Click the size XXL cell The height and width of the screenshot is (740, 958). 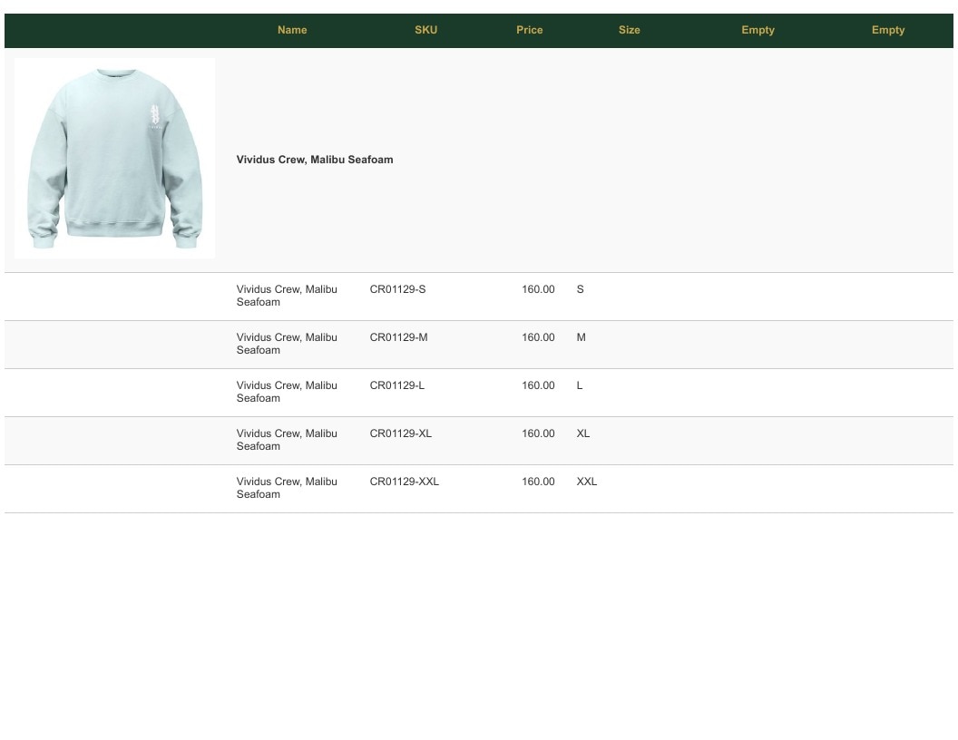[x=587, y=482]
